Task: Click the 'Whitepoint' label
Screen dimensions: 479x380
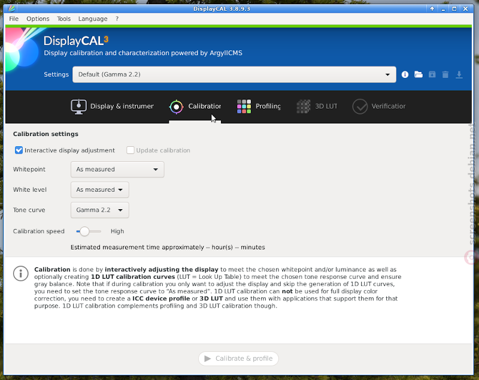Action: tap(29, 170)
